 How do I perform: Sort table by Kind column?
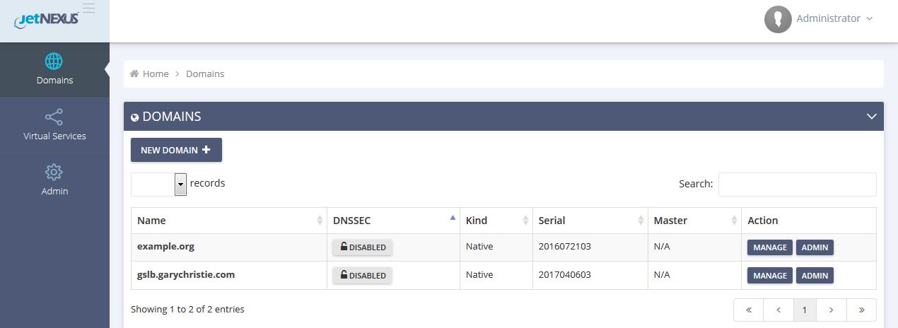[496, 221]
